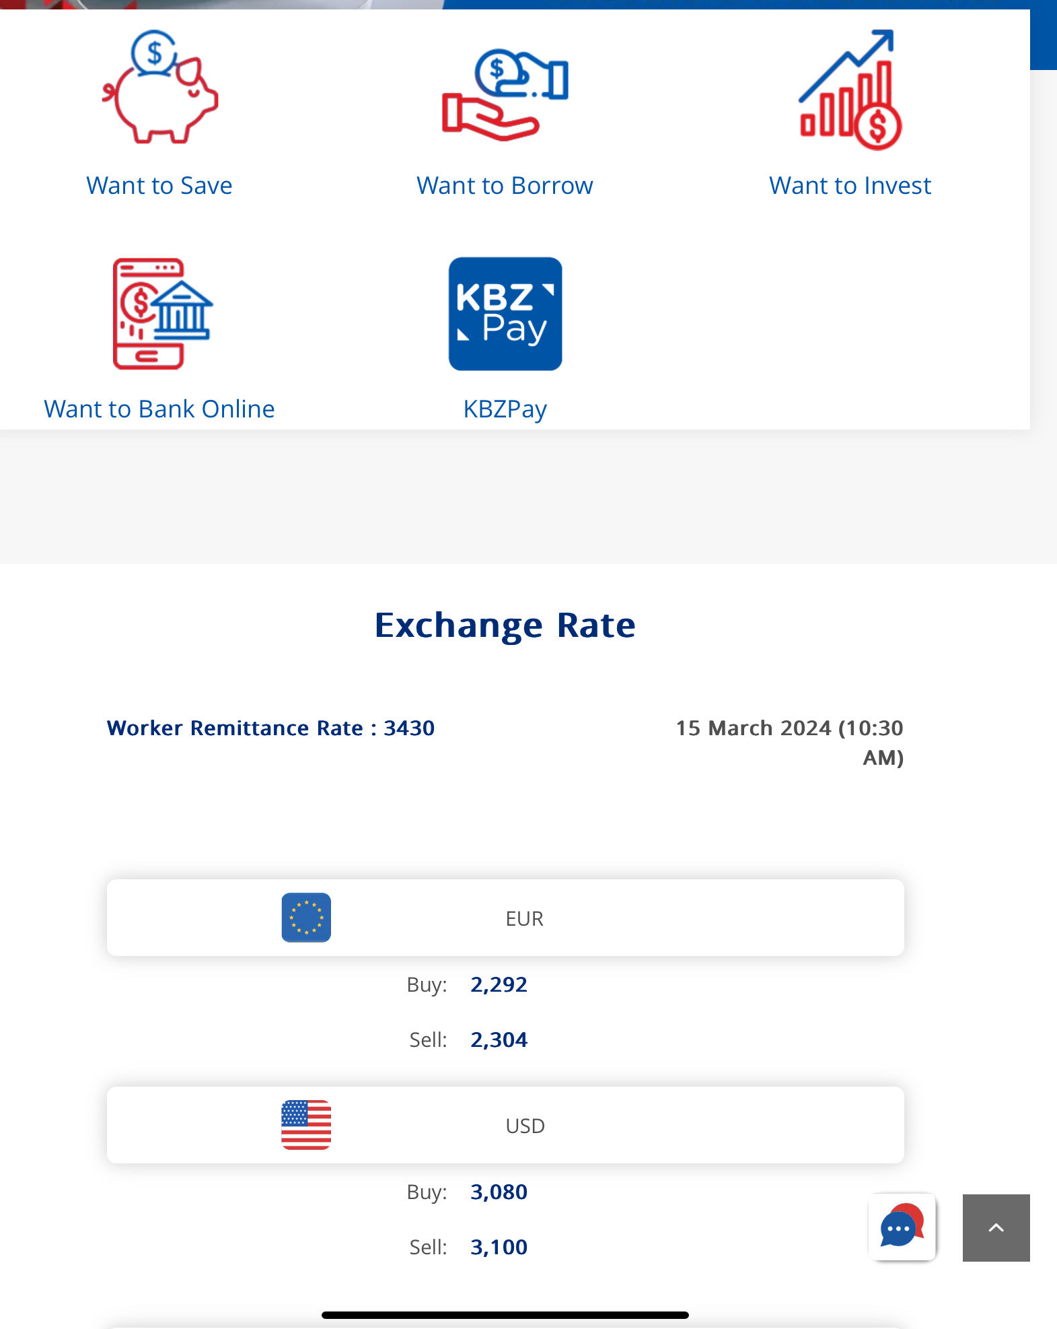
Task: Click the United States flag icon
Action: (306, 1125)
